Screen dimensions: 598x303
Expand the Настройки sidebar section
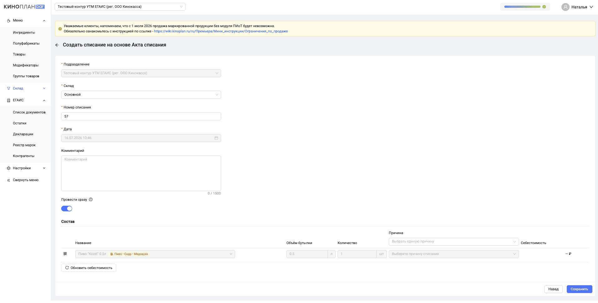tap(44, 168)
